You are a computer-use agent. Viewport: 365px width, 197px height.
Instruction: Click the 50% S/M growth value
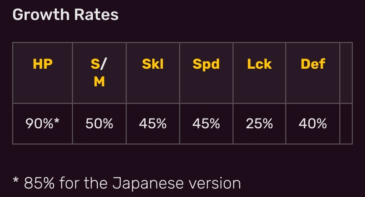point(99,124)
